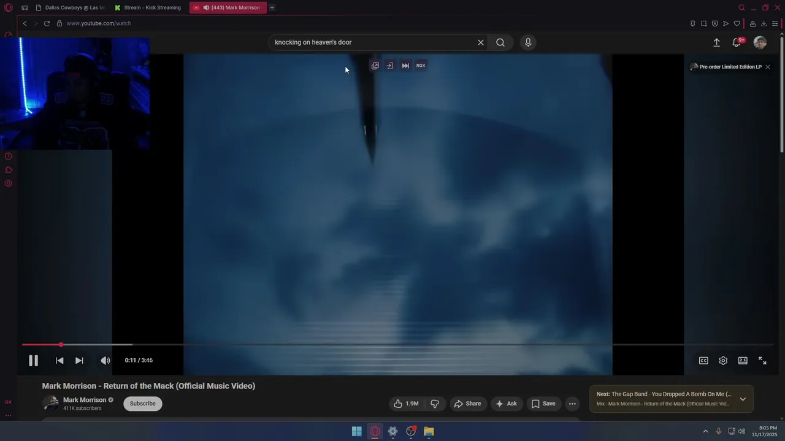
Task: Open video pop-out detach icon
Action: click(x=375, y=66)
